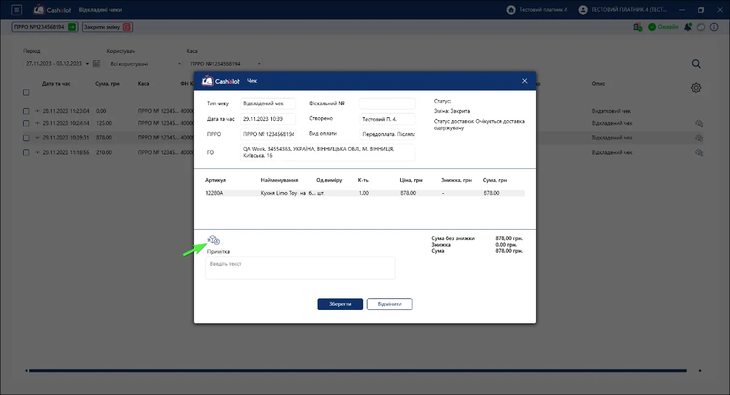Open the calendar icon next to Період

(x=96, y=63)
